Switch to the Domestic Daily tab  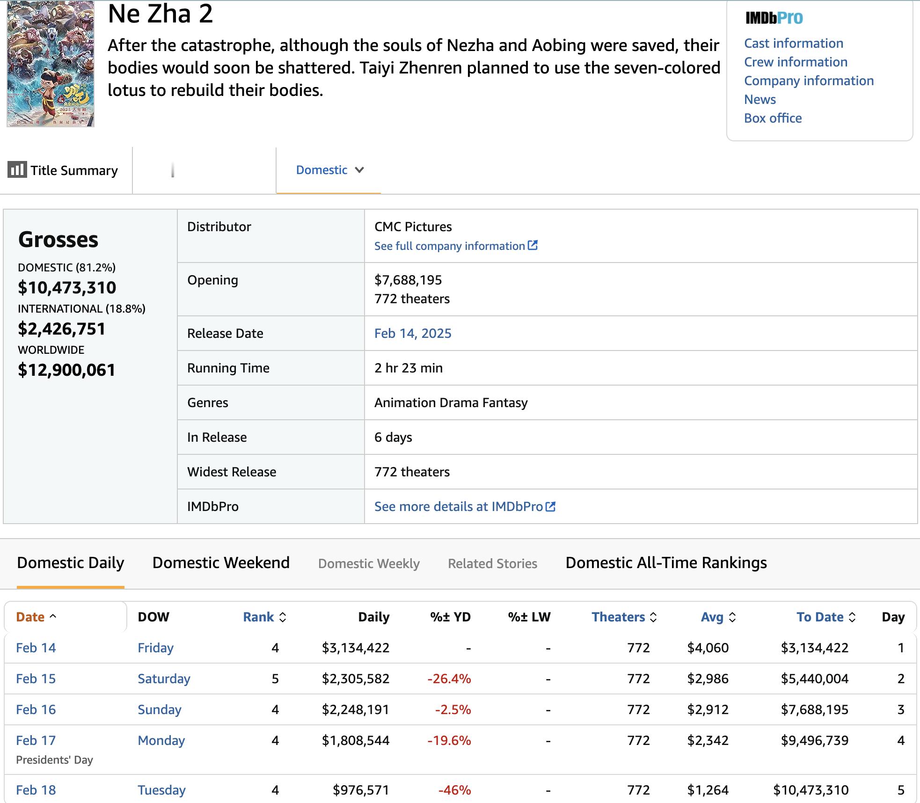point(71,562)
